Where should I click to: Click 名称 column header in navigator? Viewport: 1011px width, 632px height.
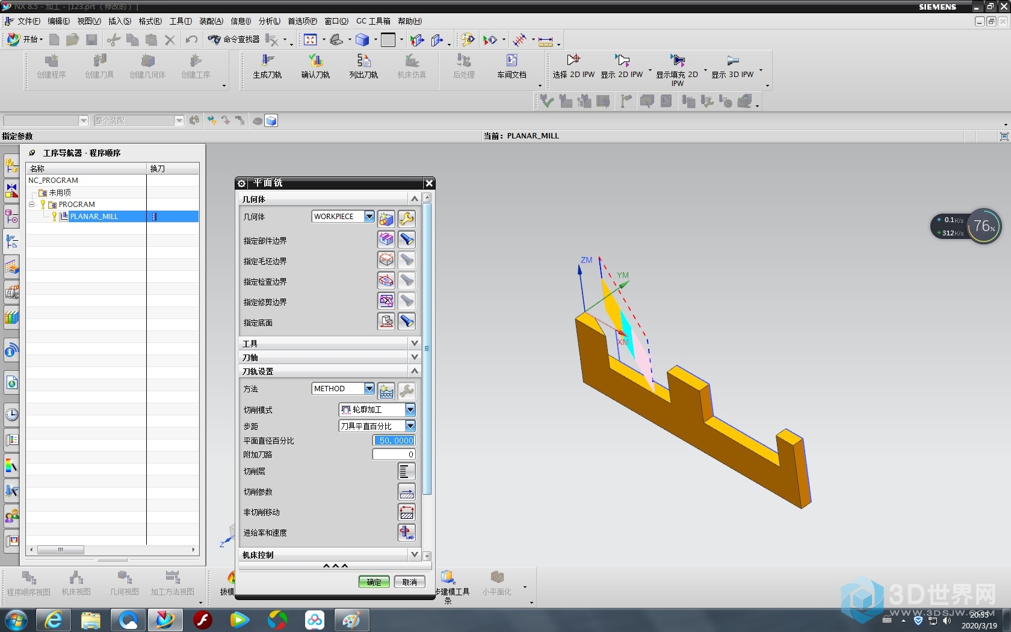click(x=86, y=169)
